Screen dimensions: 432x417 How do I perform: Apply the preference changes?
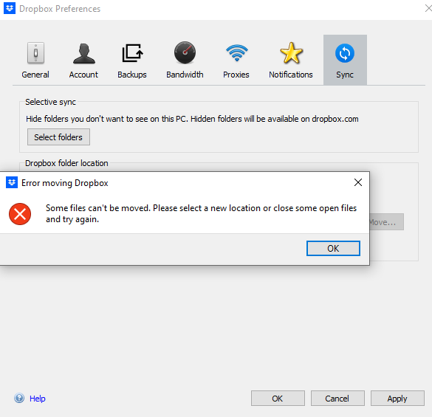tap(397, 399)
